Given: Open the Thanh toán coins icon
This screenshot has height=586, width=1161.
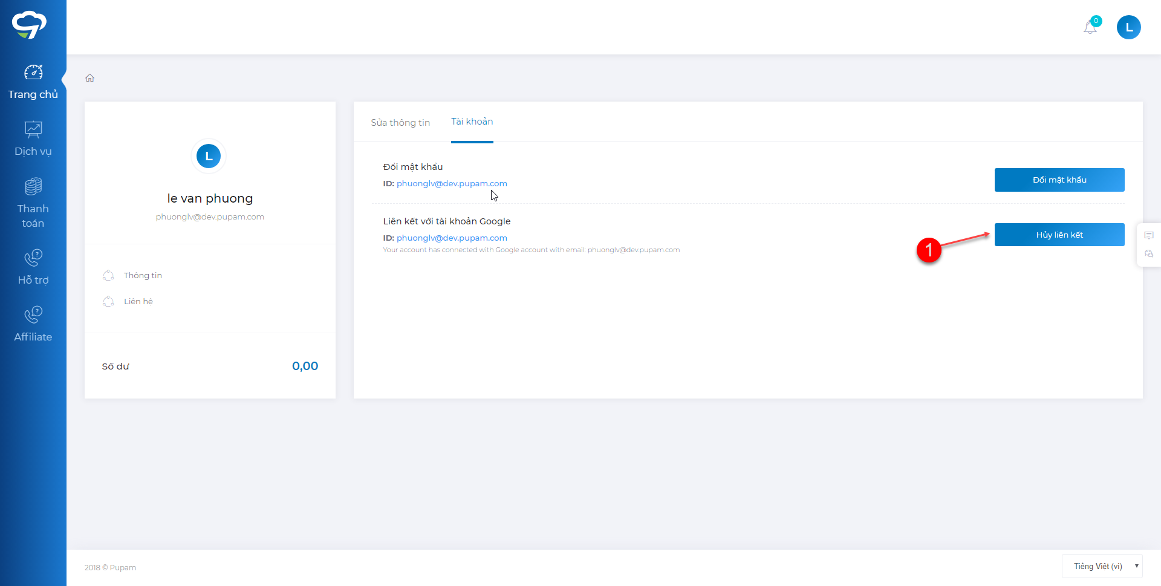Looking at the screenshot, I should (33, 186).
